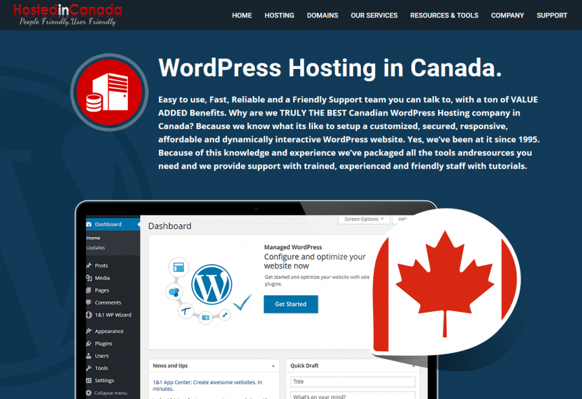Click the blue color dots icon circle
The height and width of the screenshot is (399, 582).
point(174,292)
